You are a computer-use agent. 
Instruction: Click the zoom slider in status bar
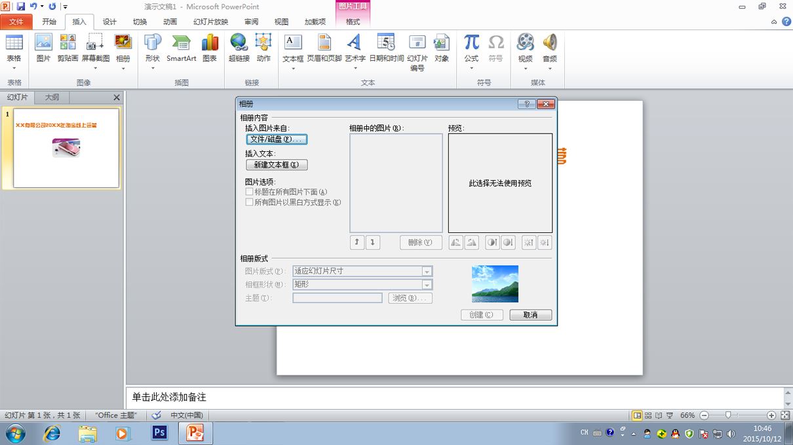coord(727,416)
